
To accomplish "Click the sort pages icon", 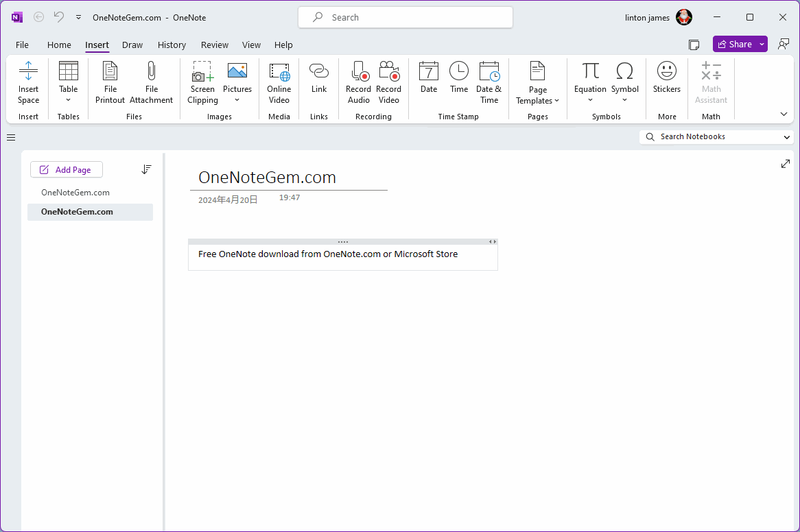I will [x=146, y=169].
